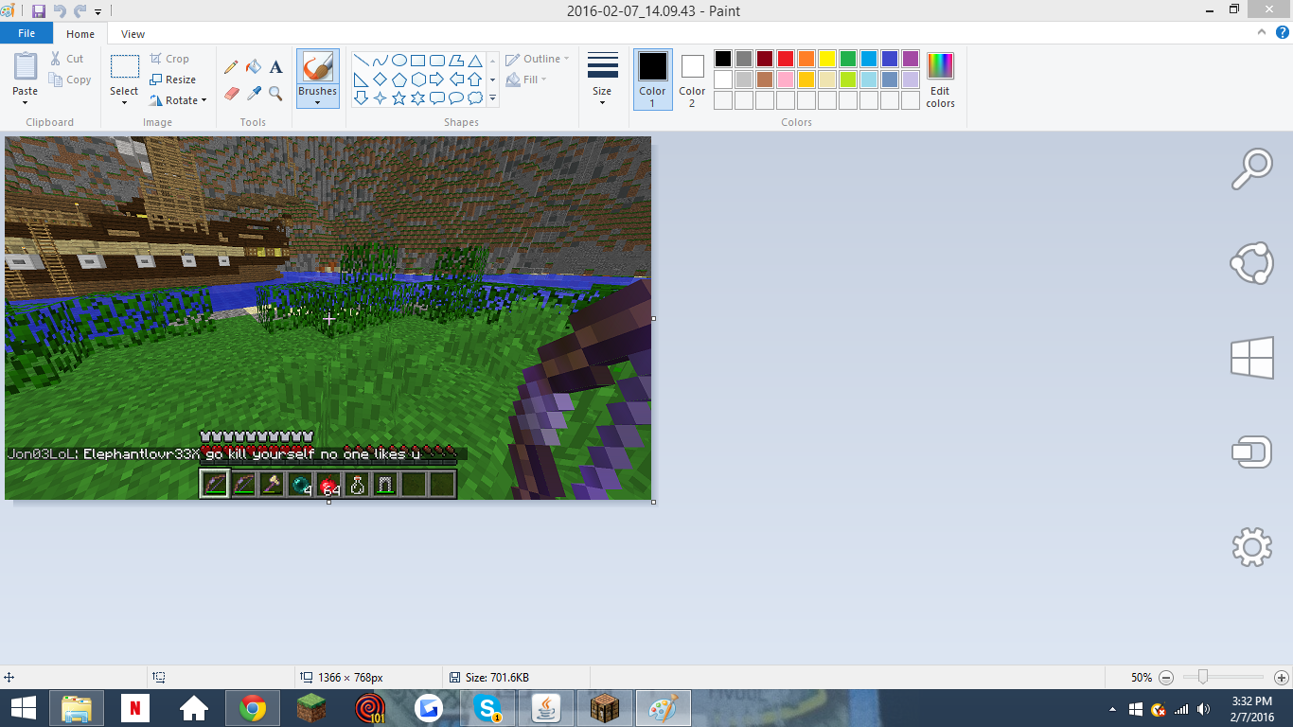Open the shape Fill dropdown

tap(526, 80)
